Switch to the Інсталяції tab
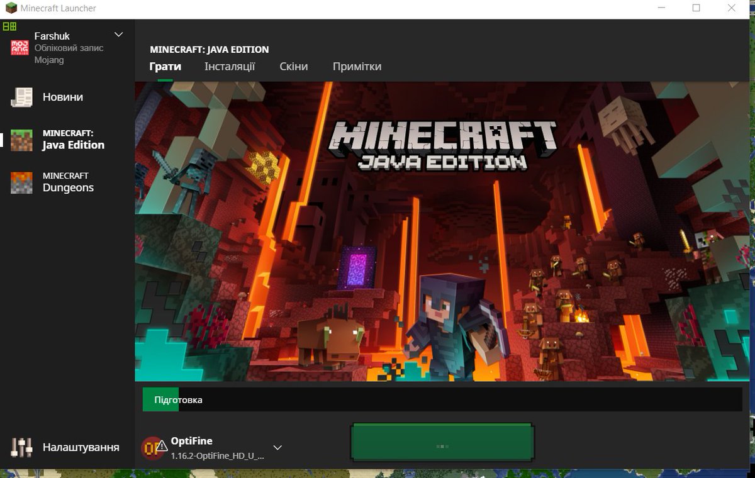Viewport: 755px width, 478px height. (x=230, y=67)
